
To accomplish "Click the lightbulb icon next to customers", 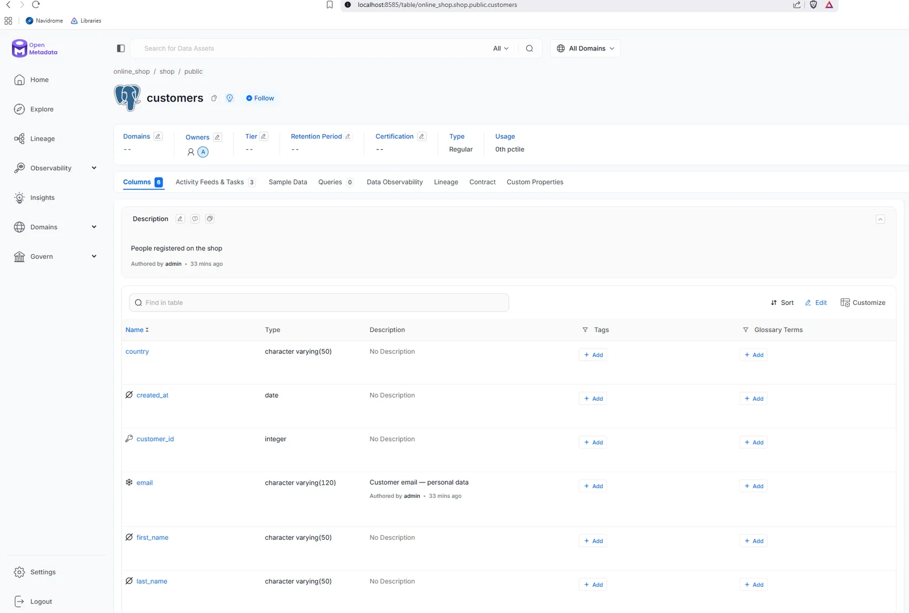I will click(x=230, y=98).
